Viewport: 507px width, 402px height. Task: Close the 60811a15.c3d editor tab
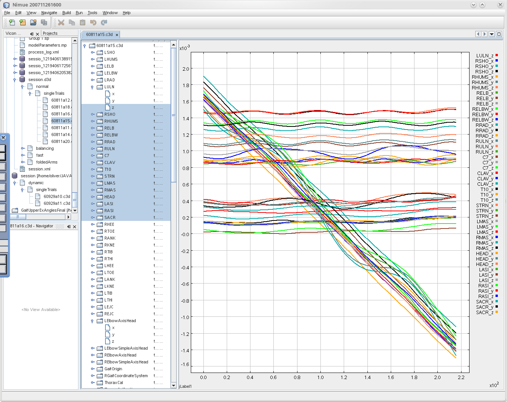coord(117,35)
